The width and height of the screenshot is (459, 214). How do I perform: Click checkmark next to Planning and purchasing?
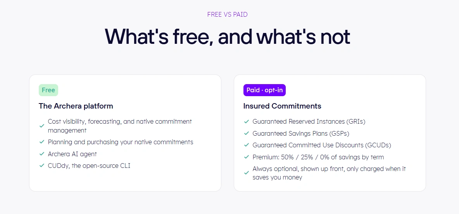point(41,142)
